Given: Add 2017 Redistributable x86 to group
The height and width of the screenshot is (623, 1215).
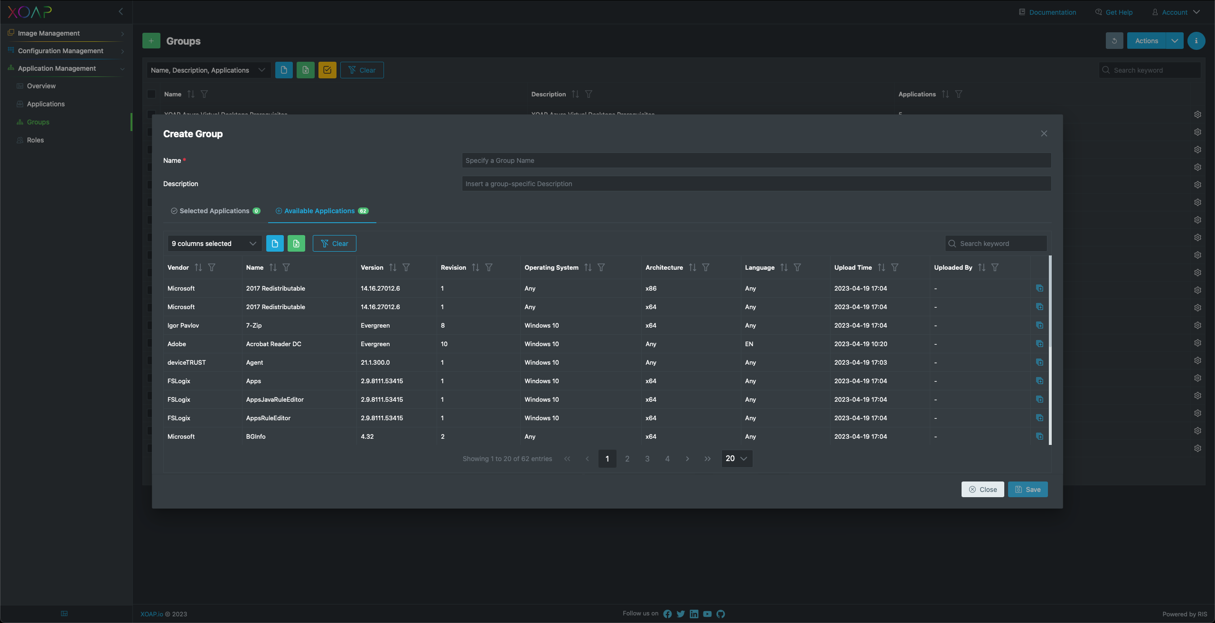Looking at the screenshot, I should coord(1039,288).
